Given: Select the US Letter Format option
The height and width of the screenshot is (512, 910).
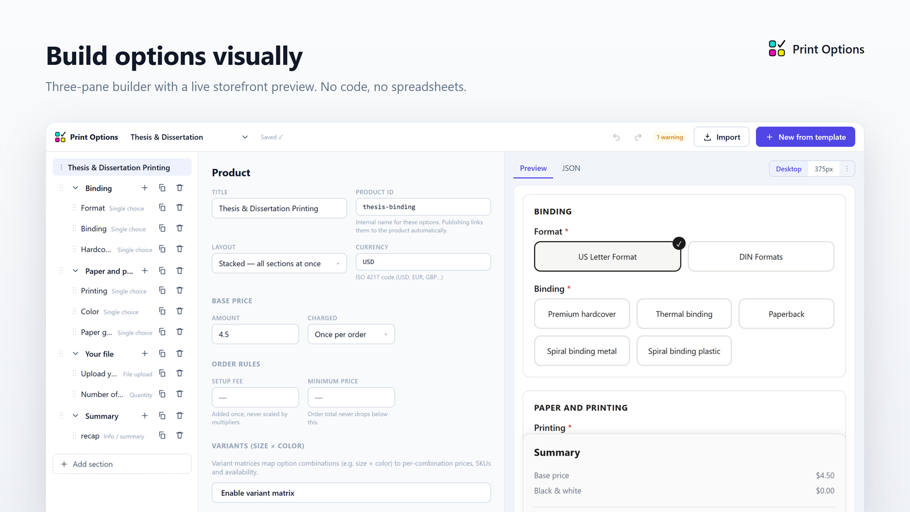Looking at the screenshot, I should (x=607, y=257).
